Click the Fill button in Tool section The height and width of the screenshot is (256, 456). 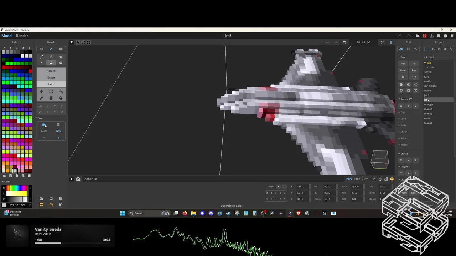click(x=414, y=64)
